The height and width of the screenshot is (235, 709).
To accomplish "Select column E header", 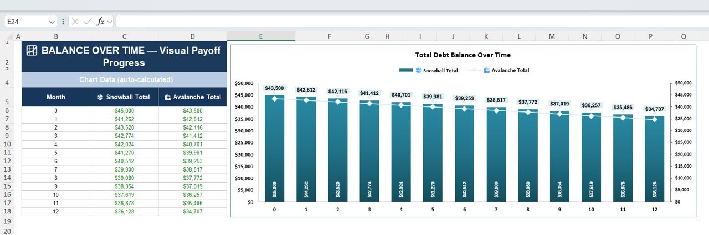I will click(x=261, y=36).
